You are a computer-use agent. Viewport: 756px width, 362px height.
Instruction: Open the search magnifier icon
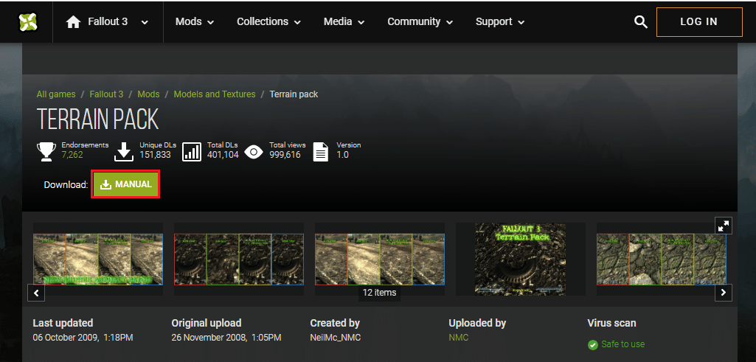pyautogui.click(x=641, y=22)
